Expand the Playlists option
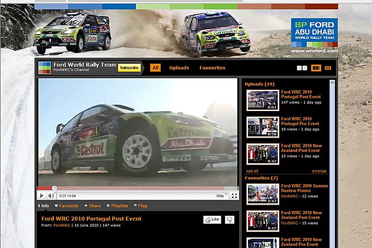 [117, 205]
